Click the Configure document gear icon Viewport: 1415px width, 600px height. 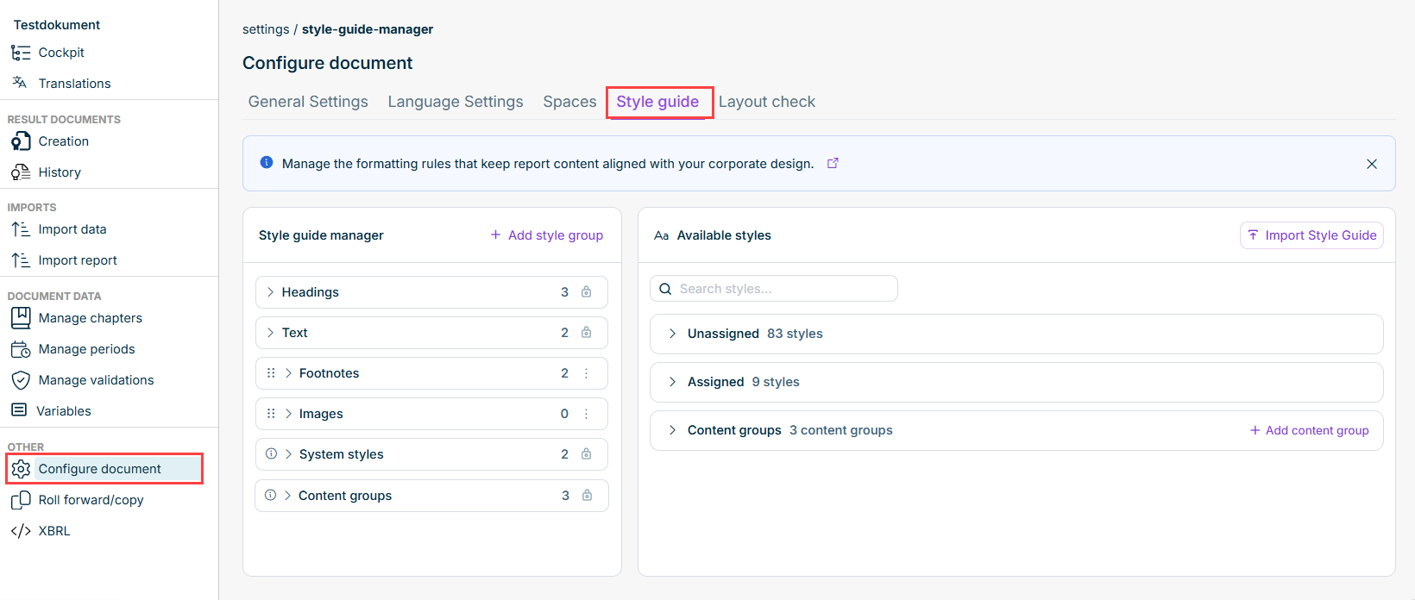tap(21, 469)
